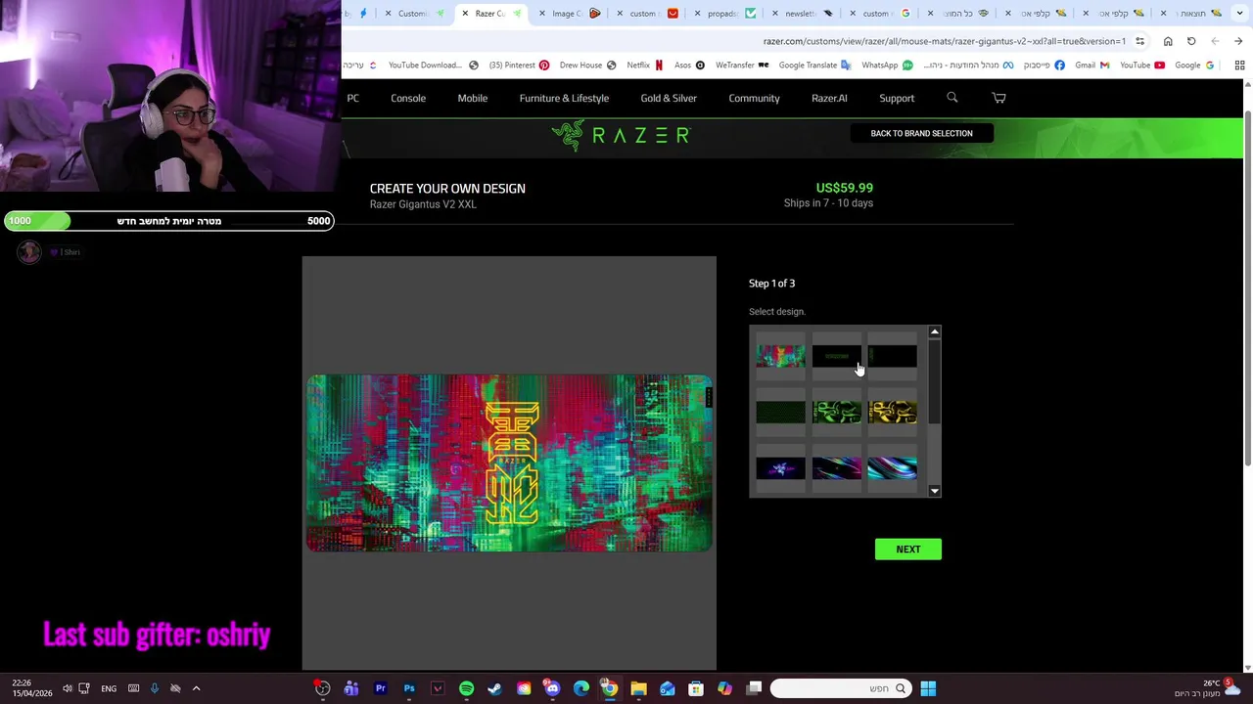Open the Netflix bookmark
The width and height of the screenshot is (1253, 704).
click(x=644, y=66)
